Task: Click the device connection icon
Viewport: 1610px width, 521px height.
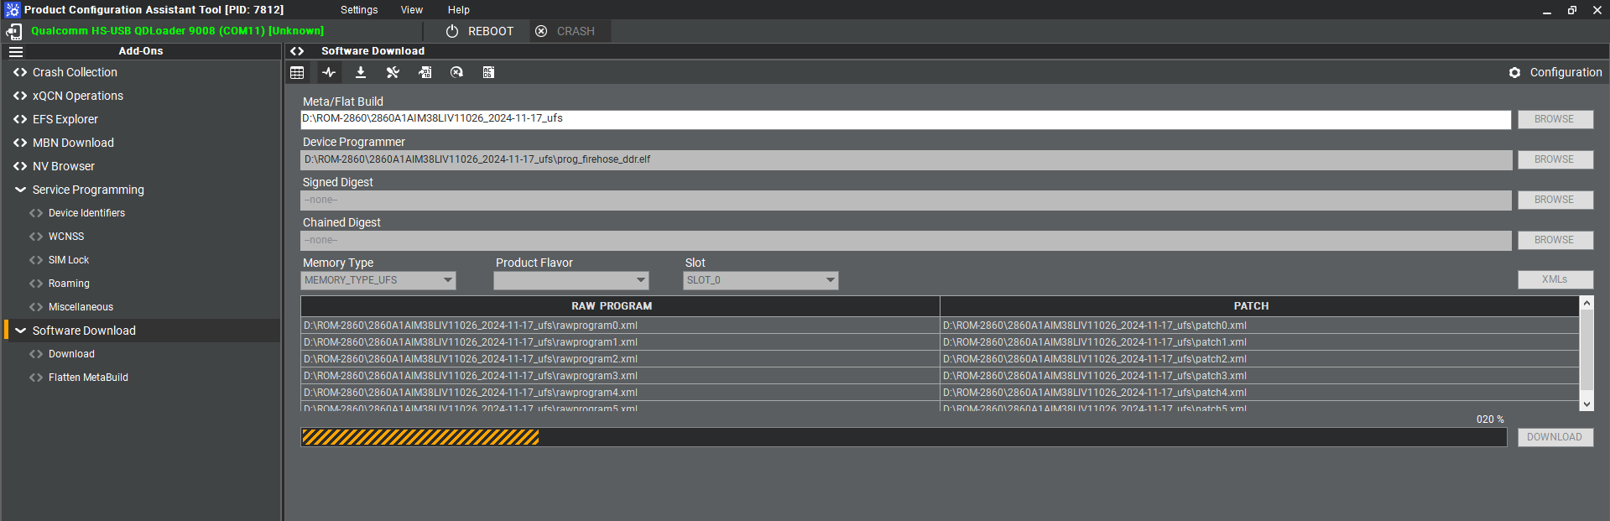Action: tap(14, 32)
